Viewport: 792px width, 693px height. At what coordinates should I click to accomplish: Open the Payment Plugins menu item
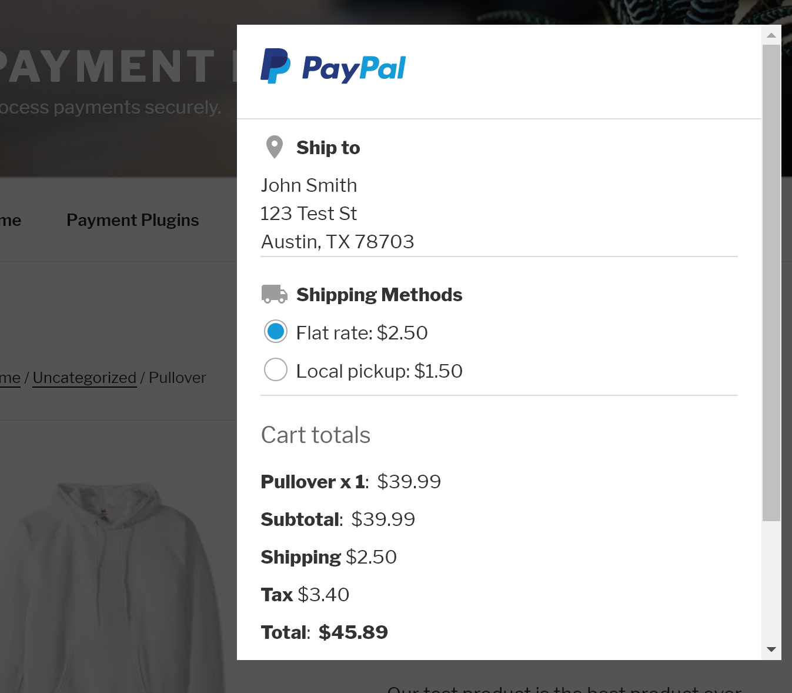coord(133,220)
